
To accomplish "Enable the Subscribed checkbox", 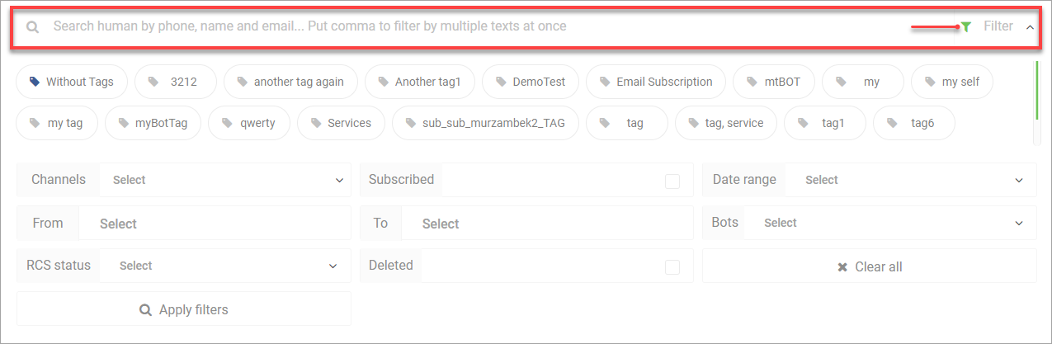I will [x=672, y=181].
